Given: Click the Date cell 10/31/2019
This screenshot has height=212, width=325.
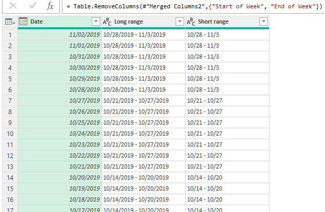Looking at the screenshot, I should 59,57.
